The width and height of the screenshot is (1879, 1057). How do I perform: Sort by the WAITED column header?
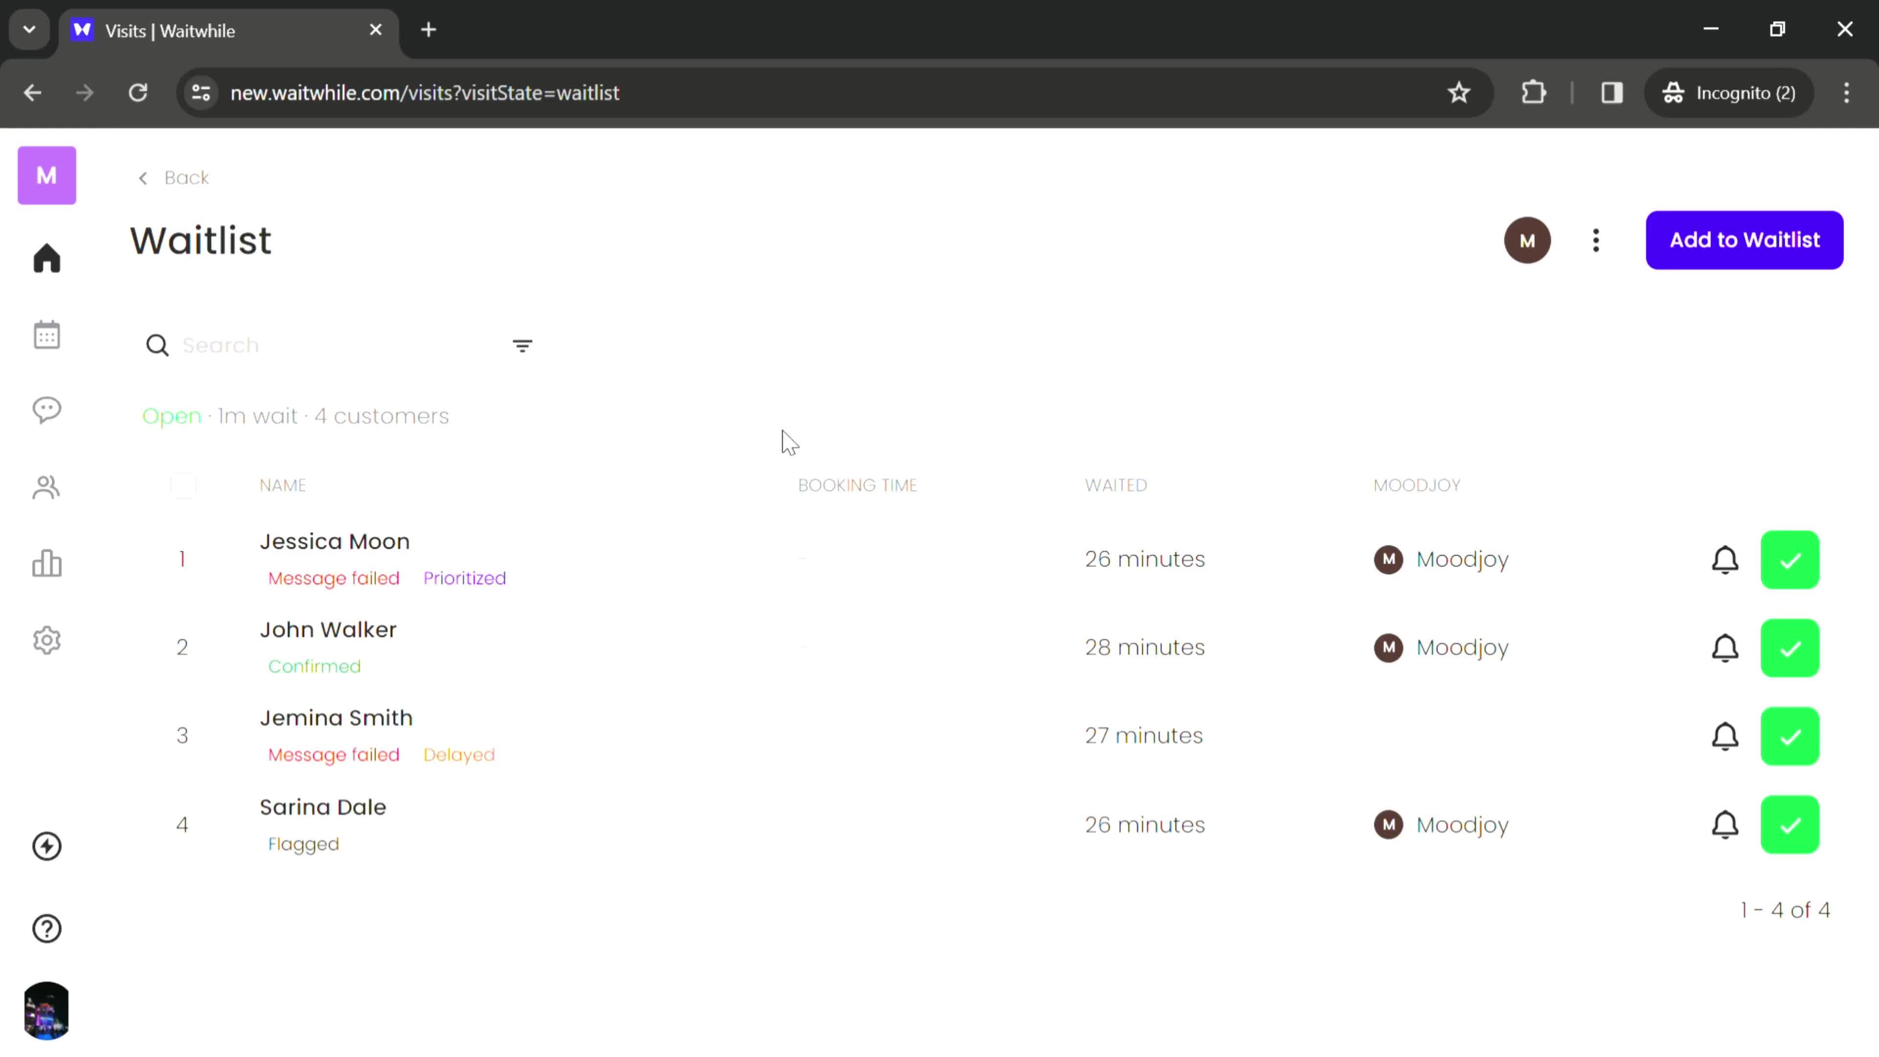(1116, 485)
